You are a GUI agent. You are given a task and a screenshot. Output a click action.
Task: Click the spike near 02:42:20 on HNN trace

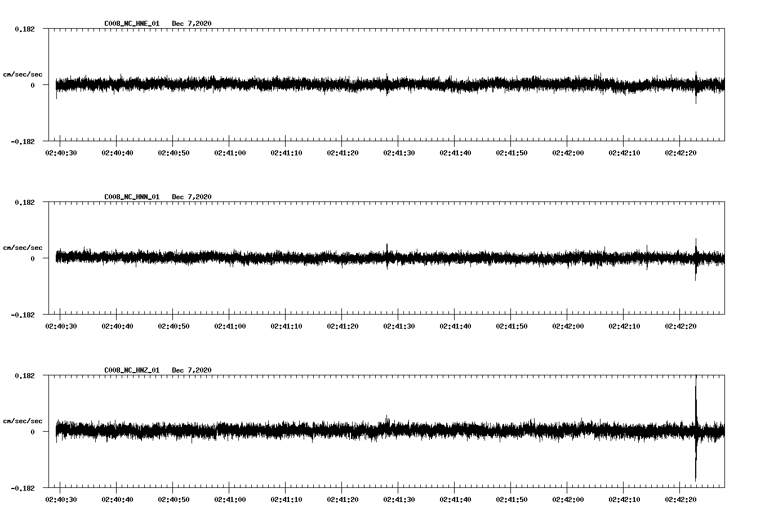pyautogui.click(x=696, y=259)
